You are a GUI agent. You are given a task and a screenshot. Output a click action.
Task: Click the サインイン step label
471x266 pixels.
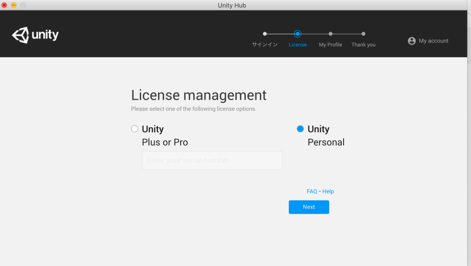264,45
